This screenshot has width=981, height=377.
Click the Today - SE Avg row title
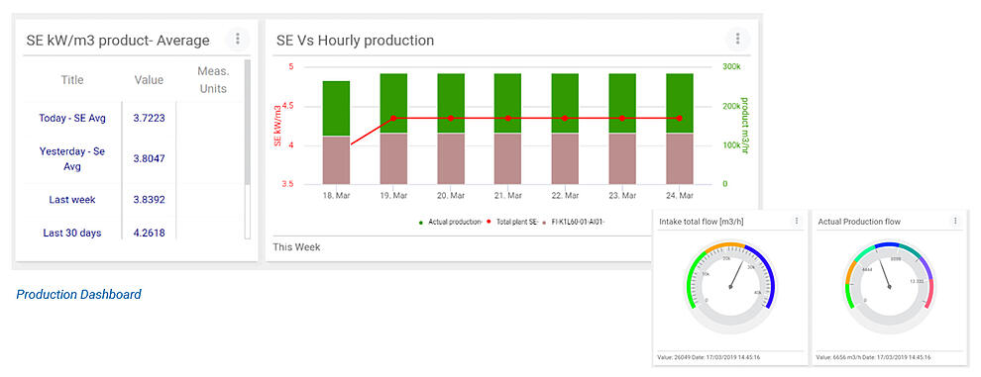72,118
